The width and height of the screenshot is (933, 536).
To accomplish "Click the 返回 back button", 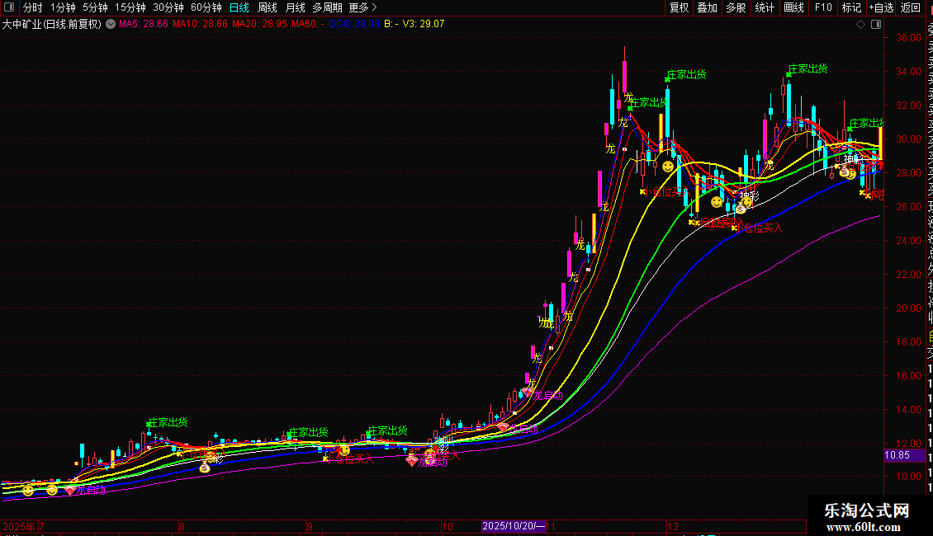I will pyautogui.click(x=911, y=7).
